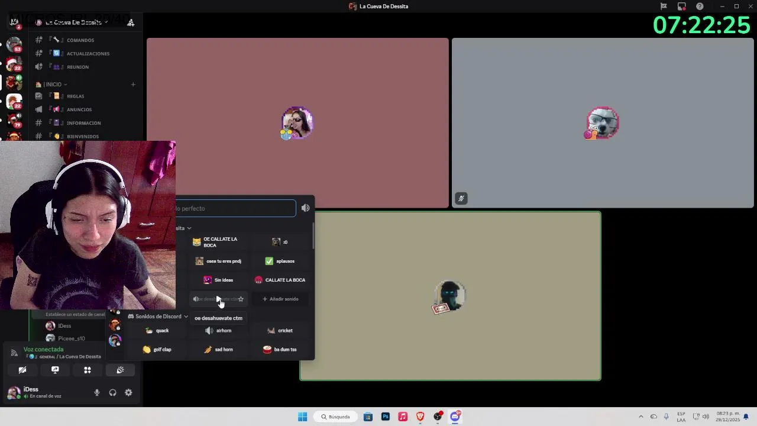Viewport: 757px width, 426px height.
Task: Open the INFORMACION channel
Action: [x=83, y=123]
